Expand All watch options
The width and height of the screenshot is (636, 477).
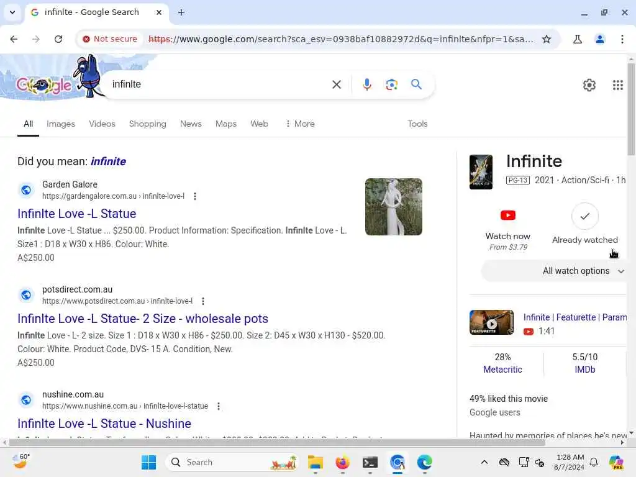553,271
